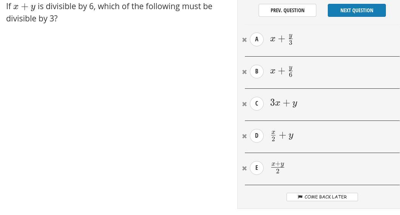Click the expression x + y/3
Screen dimensions: 400x215
[282, 39]
